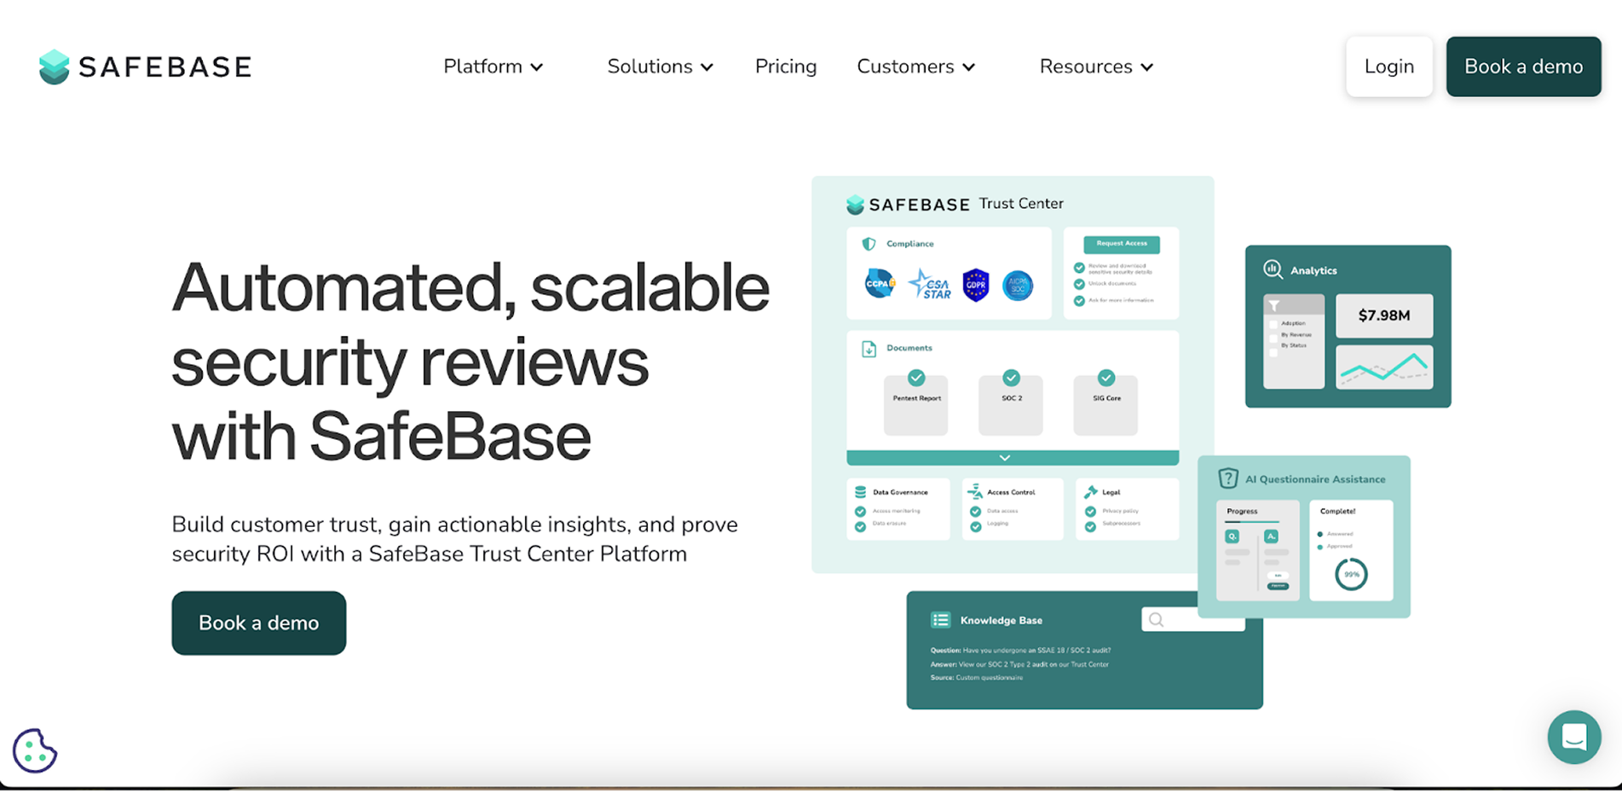Click the Data Governance database icon

860,492
